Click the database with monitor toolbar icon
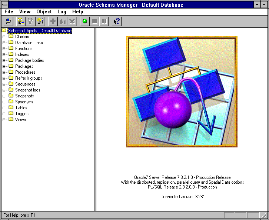The height and width of the screenshot is (220, 269). pos(21,21)
